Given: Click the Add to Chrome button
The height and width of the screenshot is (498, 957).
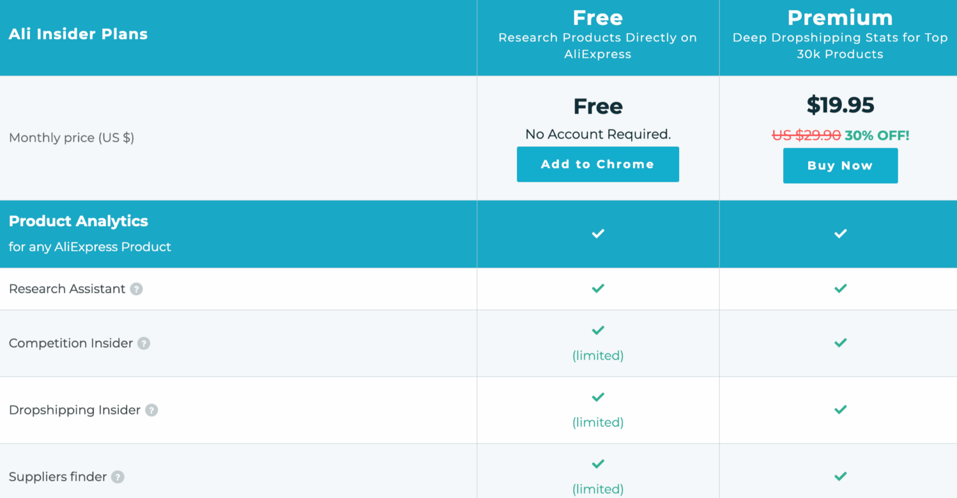Looking at the screenshot, I should [x=598, y=164].
